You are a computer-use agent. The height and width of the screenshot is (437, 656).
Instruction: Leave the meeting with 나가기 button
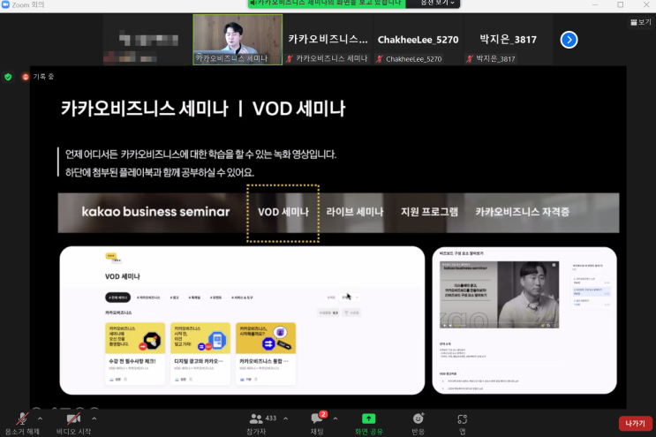coord(635,423)
